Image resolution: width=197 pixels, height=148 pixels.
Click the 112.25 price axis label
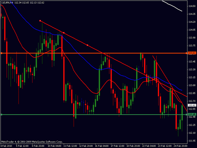click(x=192, y=125)
